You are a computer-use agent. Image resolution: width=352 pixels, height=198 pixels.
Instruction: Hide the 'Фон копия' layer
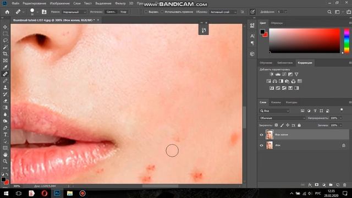[261, 135]
